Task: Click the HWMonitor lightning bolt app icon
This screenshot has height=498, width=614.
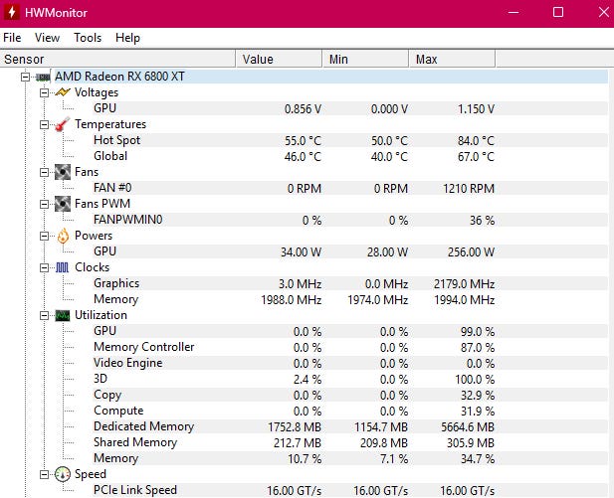Action: point(12,12)
